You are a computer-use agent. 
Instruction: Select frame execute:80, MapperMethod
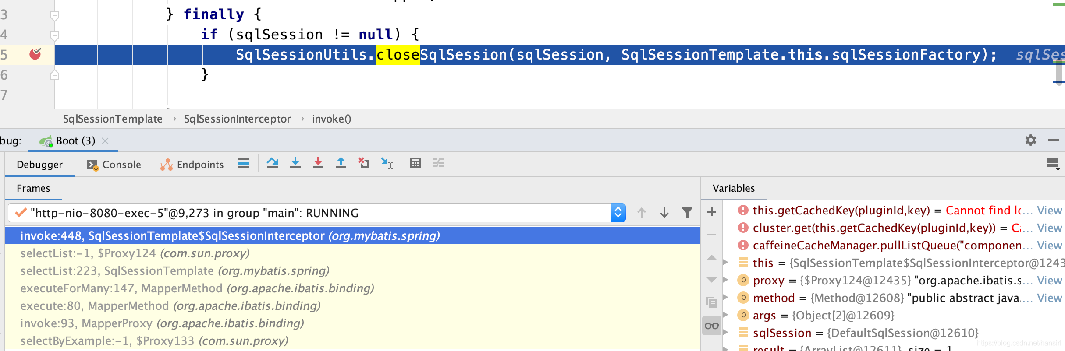(352, 306)
